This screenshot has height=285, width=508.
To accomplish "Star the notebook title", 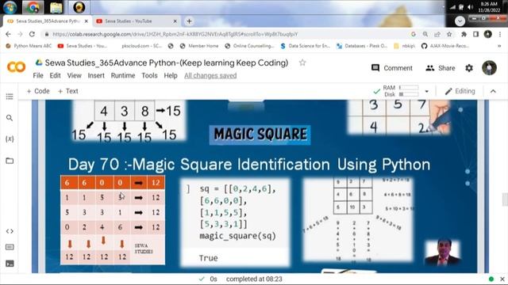I will click(x=302, y=63).
